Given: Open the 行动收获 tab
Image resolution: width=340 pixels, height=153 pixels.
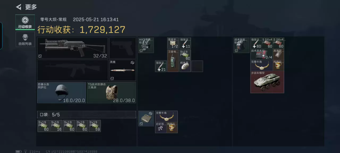Looking at the screenshot, I should [25, 22].
